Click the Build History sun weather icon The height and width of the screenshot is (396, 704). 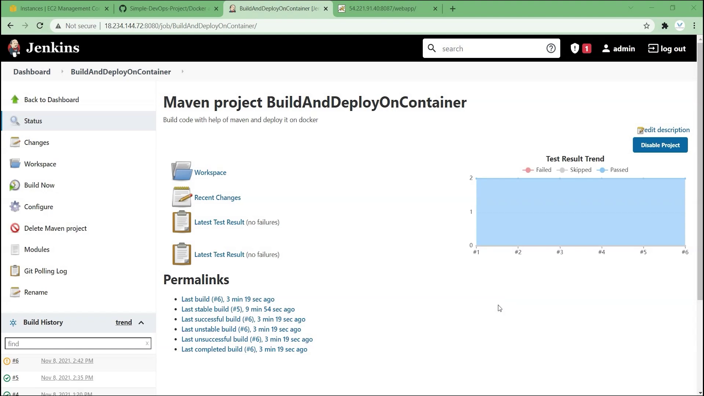click(x=13, y=323)
